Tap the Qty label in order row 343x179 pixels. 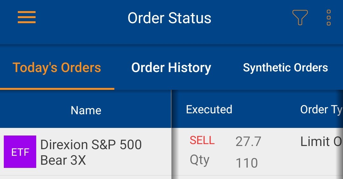click(x=199, y=160)
